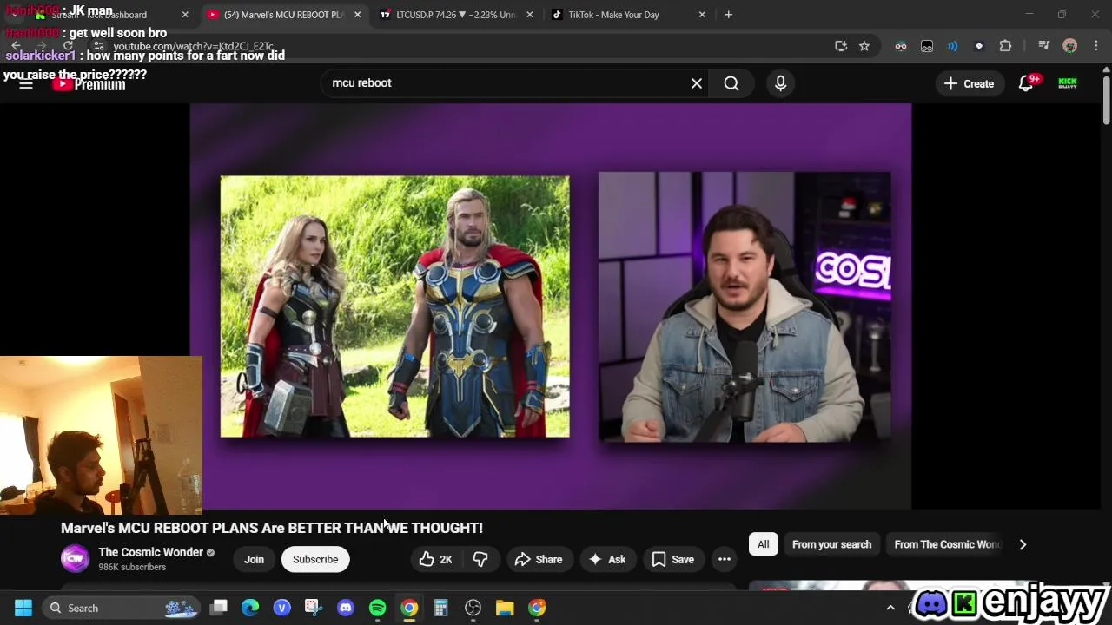
Task: Select the 'From your search' chip
Action: pyautogui.click(x=831, y=544)
